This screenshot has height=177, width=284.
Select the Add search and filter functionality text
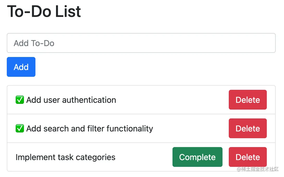coord(90,129)
